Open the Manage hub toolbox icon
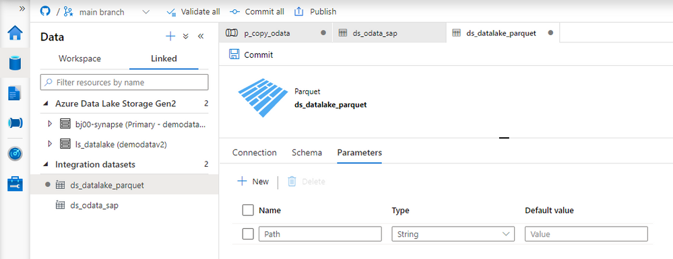673x259 pixels. coord(15,184)
